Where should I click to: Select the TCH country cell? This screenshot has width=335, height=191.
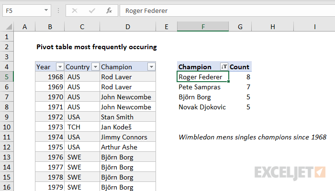(x=82, y=127)
